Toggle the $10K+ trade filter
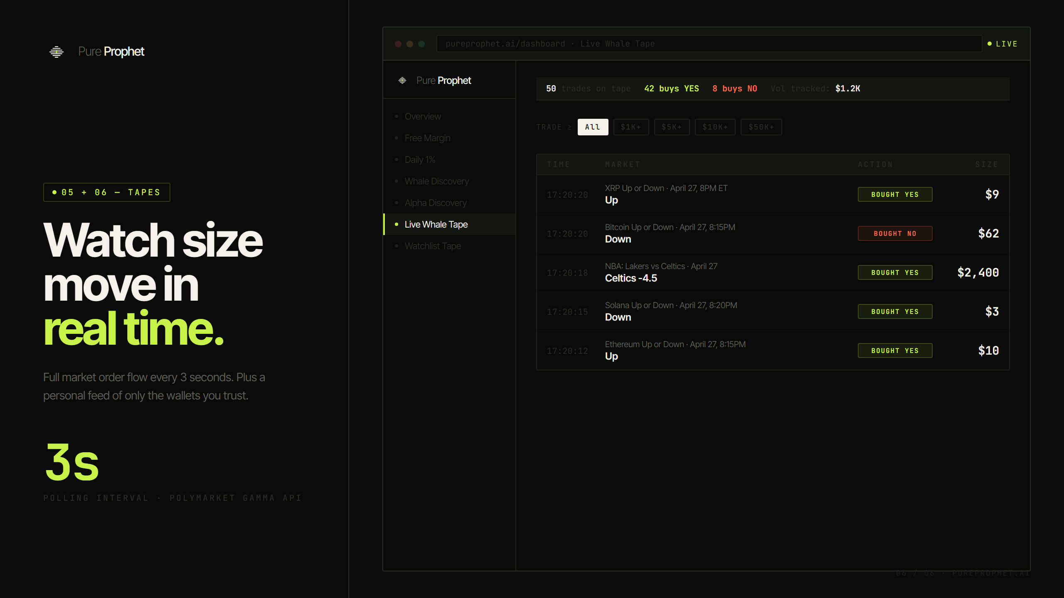Viewport: 1064px width, 598px height. point(715,127)
